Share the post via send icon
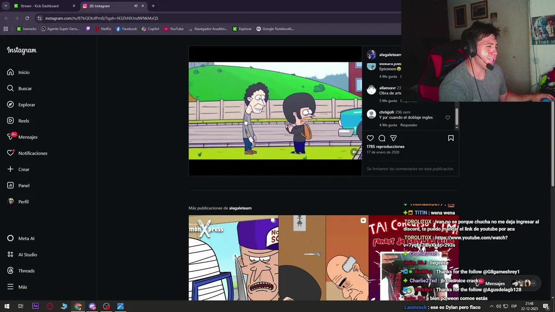This screenshot has height=312, width=555. coord(393,138)
